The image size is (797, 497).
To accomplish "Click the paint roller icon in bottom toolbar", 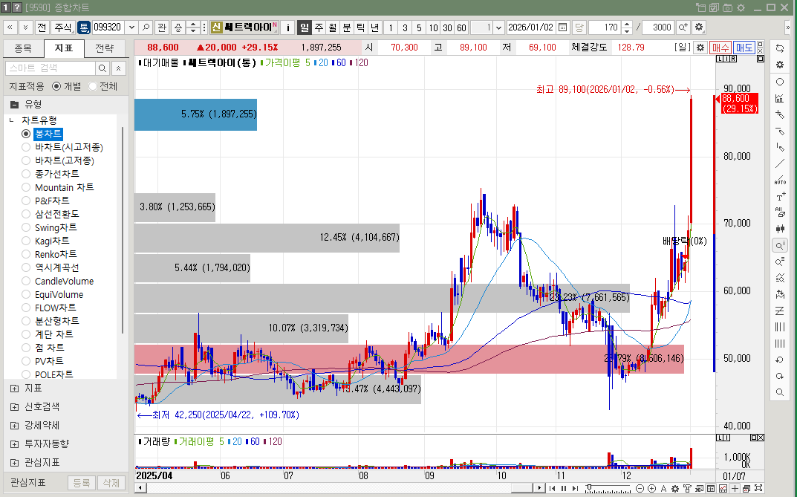I will (687, 488).
